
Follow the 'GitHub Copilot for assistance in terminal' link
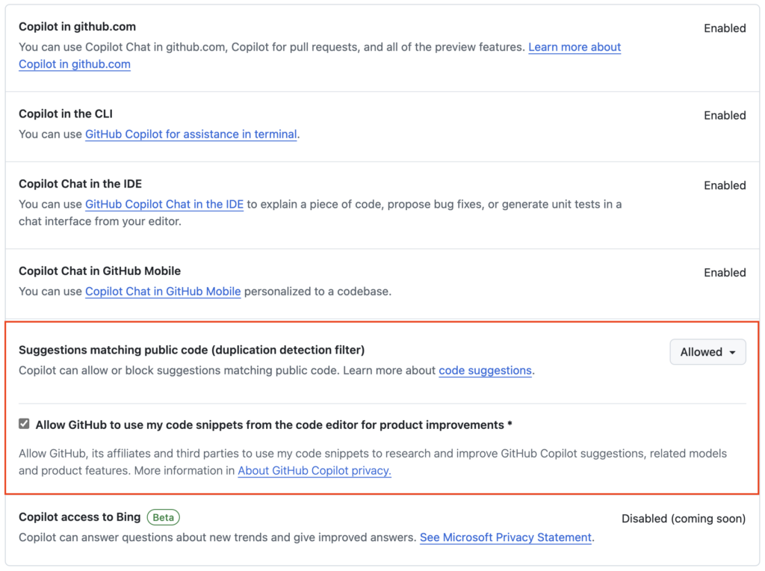coord(191,135)
